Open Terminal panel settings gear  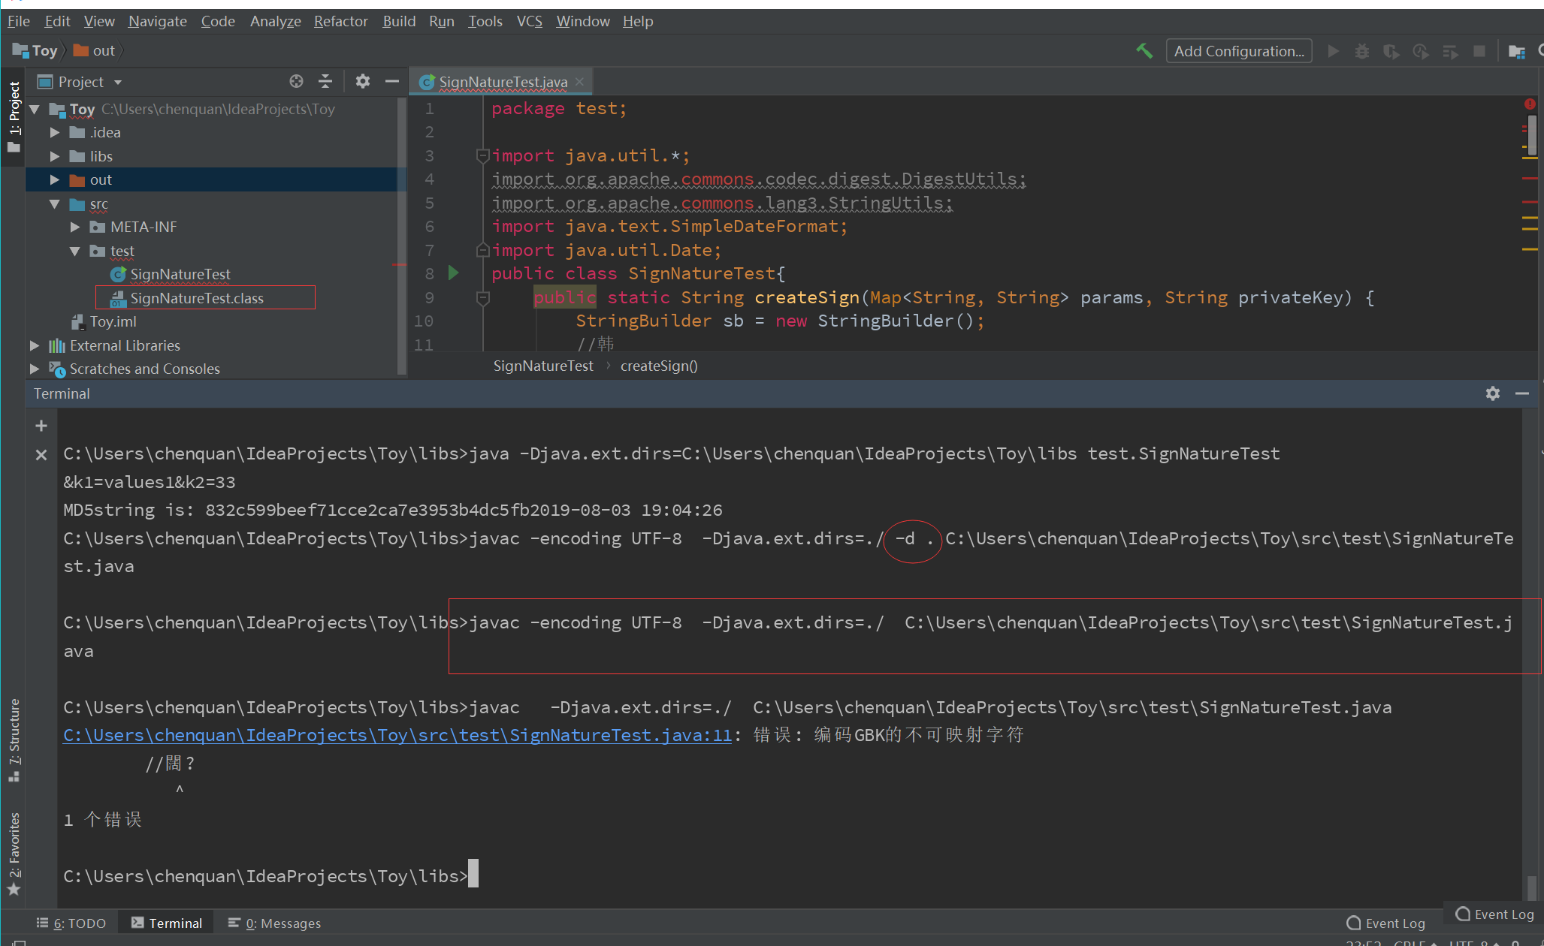pyautogui.click(x=1492, y=393)
